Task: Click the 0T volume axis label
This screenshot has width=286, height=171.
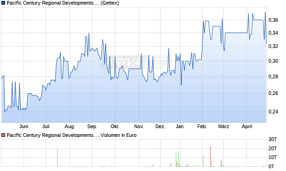Action: click(x=271, y=166)
